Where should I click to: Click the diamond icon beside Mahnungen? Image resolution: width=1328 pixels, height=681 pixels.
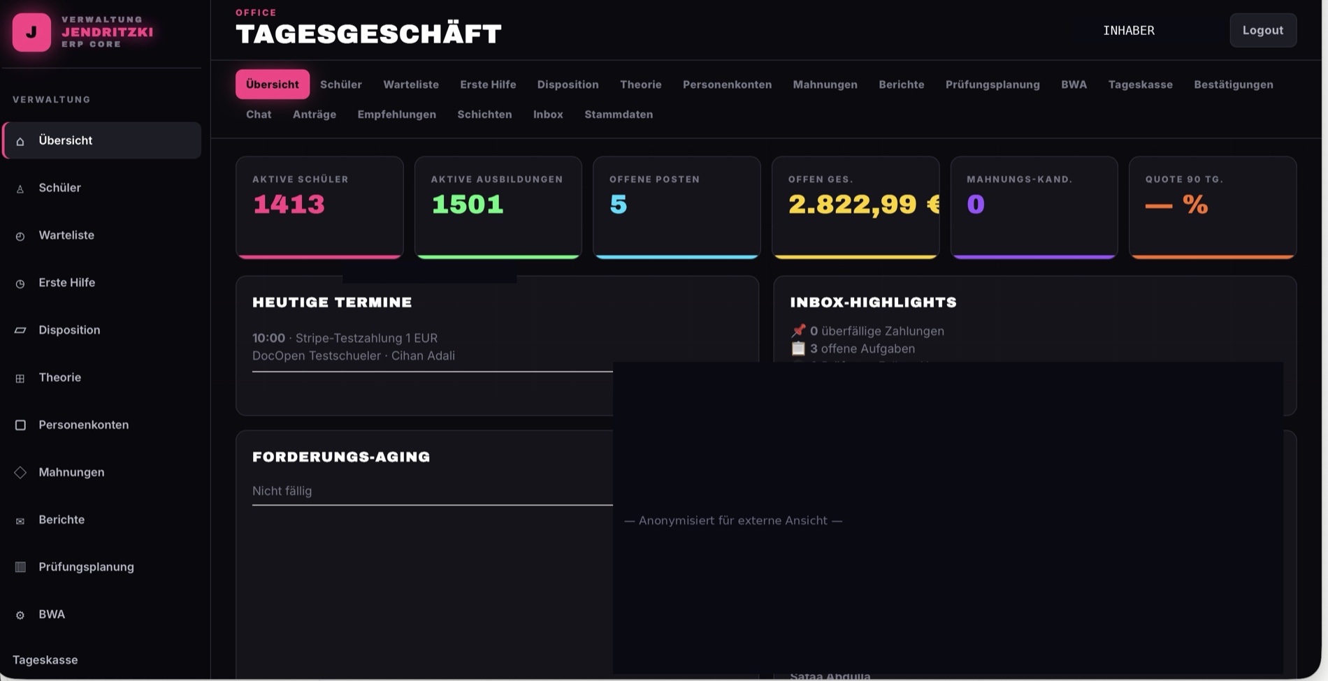point(20,472)
